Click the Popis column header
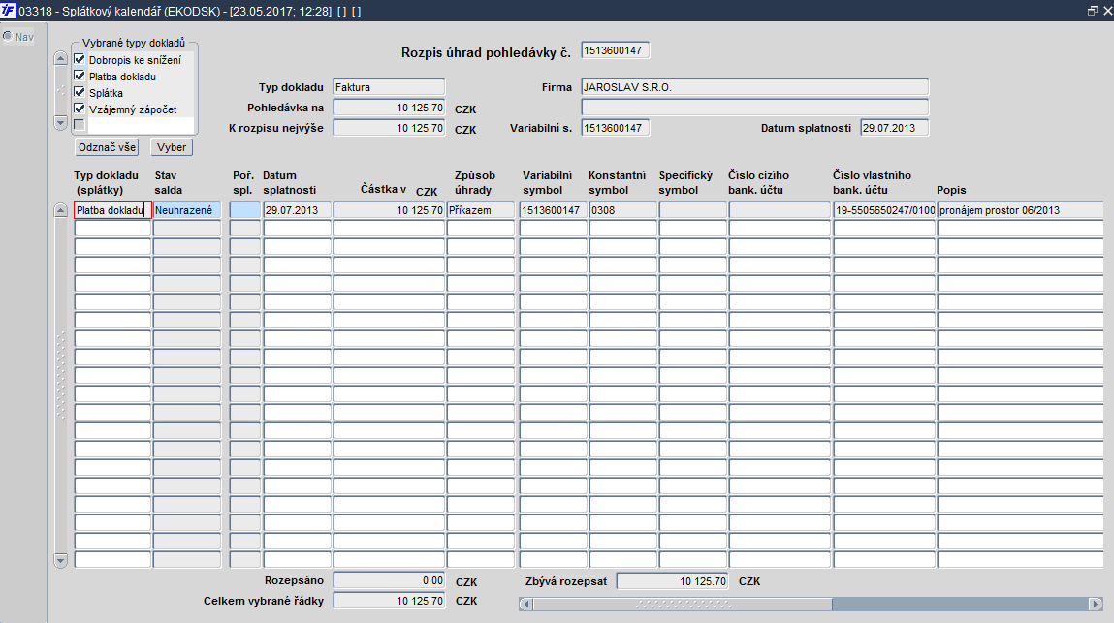This screenshot has width=1114, height=623. (x=951, y=190)
